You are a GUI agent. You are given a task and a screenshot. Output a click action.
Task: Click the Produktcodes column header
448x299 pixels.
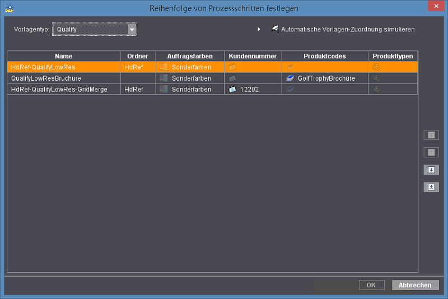click(324, 56)
